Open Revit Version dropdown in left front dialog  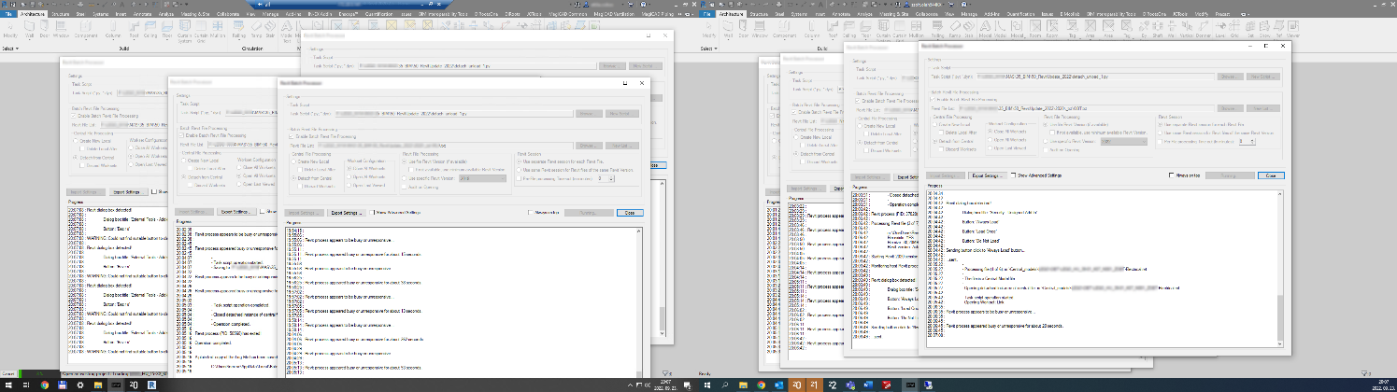pyautogui.click(x=483, y=177)
